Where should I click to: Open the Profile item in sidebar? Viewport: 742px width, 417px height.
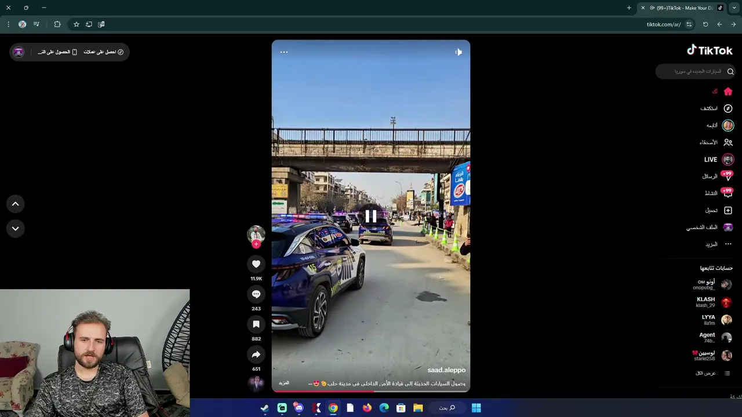(x=710, y=227)
